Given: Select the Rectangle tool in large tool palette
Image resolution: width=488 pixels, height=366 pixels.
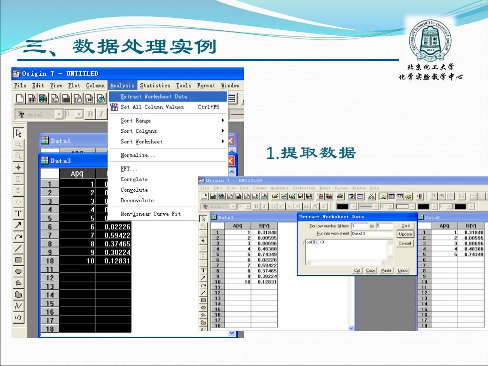Looking at the screenshot, I should click(x=18, y=259).
